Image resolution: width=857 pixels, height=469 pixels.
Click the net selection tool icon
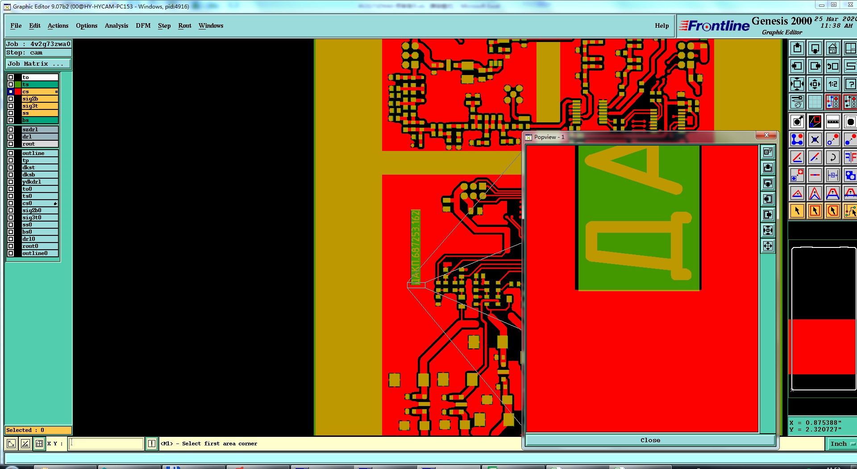point(850,211)
